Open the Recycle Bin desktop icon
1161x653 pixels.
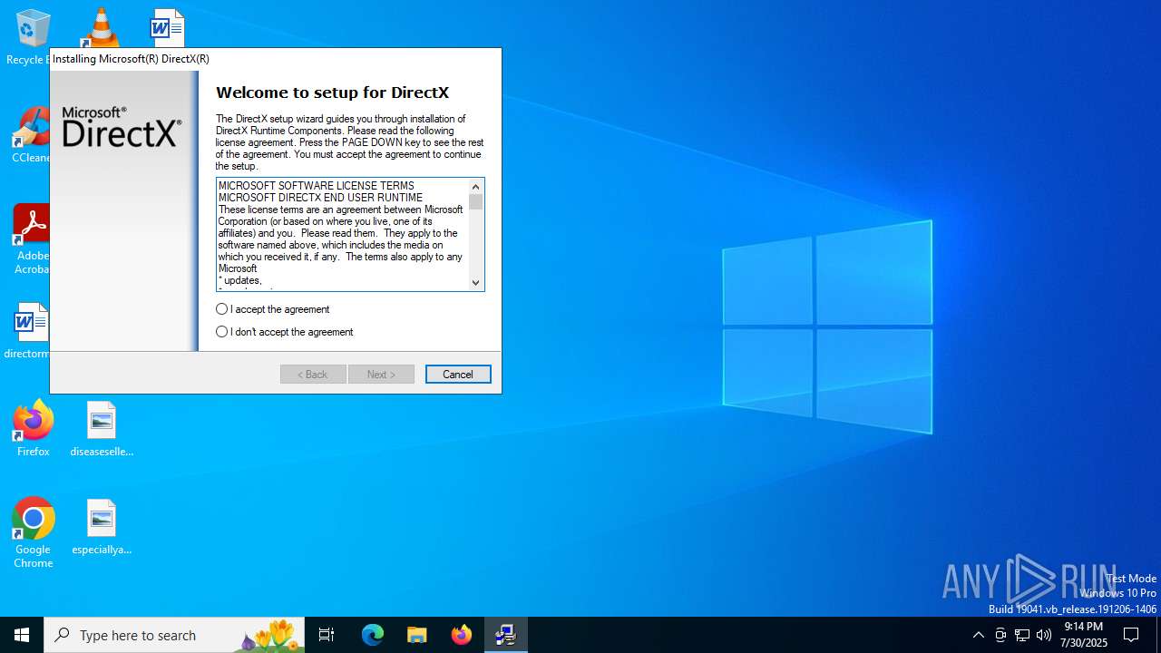(x=33, y=37)
